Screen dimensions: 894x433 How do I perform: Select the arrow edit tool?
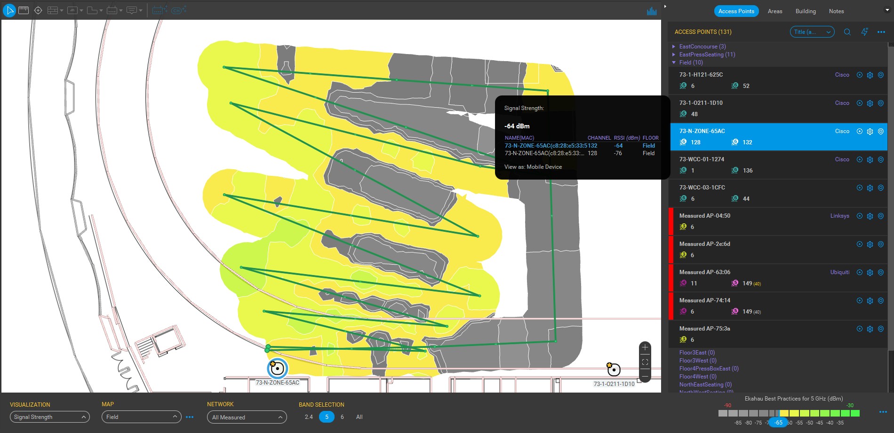pos(9,10)
